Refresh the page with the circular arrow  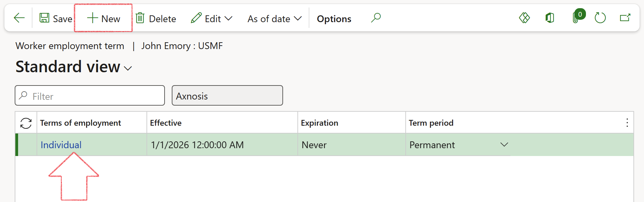pyautogui.click(x=600, y=18)
